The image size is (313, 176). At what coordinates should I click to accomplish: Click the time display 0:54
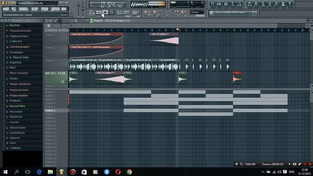(x=108, y=4)
